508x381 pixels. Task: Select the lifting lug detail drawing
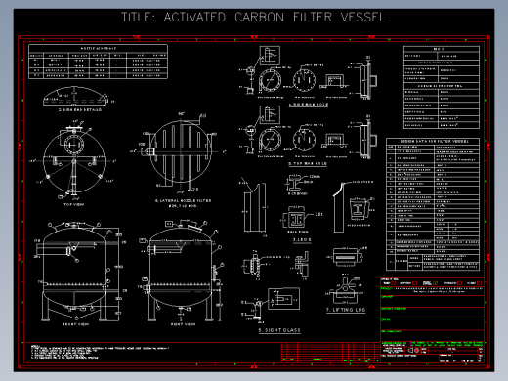pos(345,289)
